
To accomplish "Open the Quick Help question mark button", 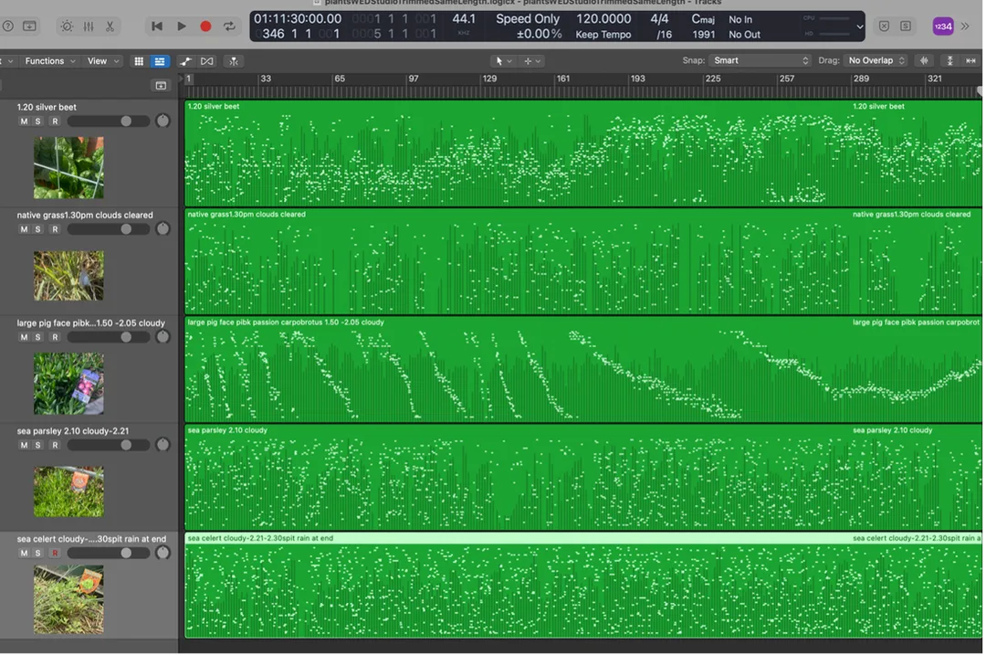I will (7, 26).
